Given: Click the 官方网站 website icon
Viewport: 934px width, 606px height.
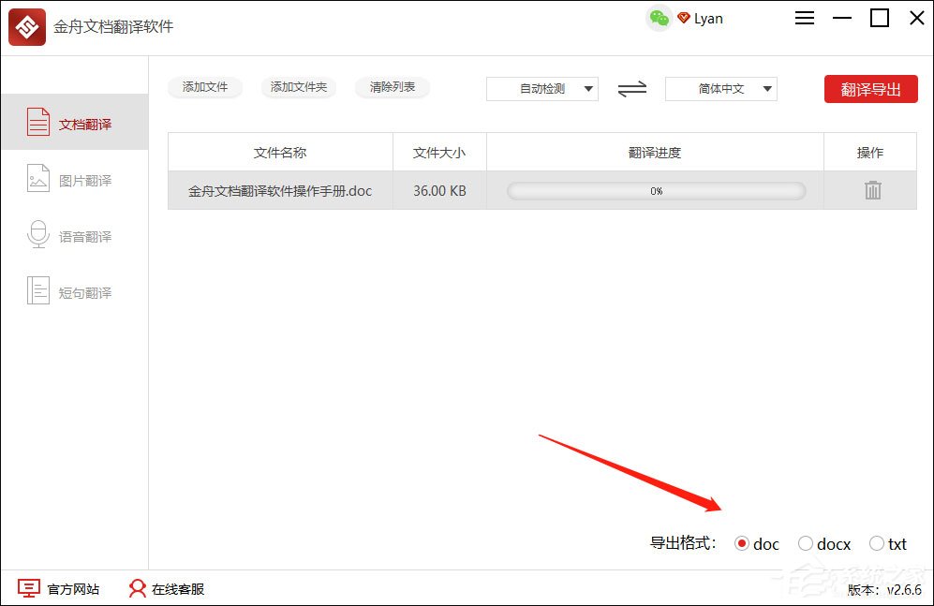Looking at the screenshot, I should (31, 589).
